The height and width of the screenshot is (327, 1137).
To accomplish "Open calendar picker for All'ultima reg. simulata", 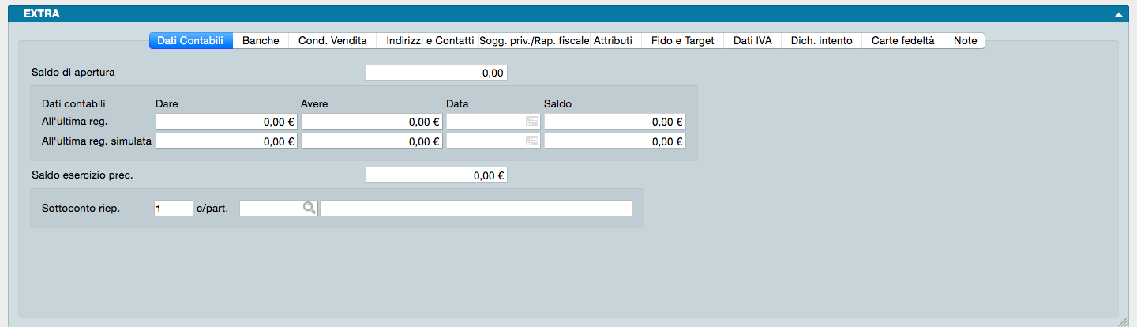I will click(532, 141).
